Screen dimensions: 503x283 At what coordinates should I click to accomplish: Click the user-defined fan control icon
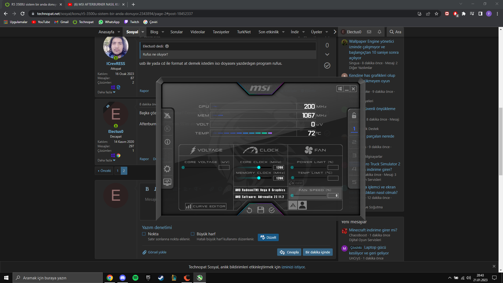(302, 205)
